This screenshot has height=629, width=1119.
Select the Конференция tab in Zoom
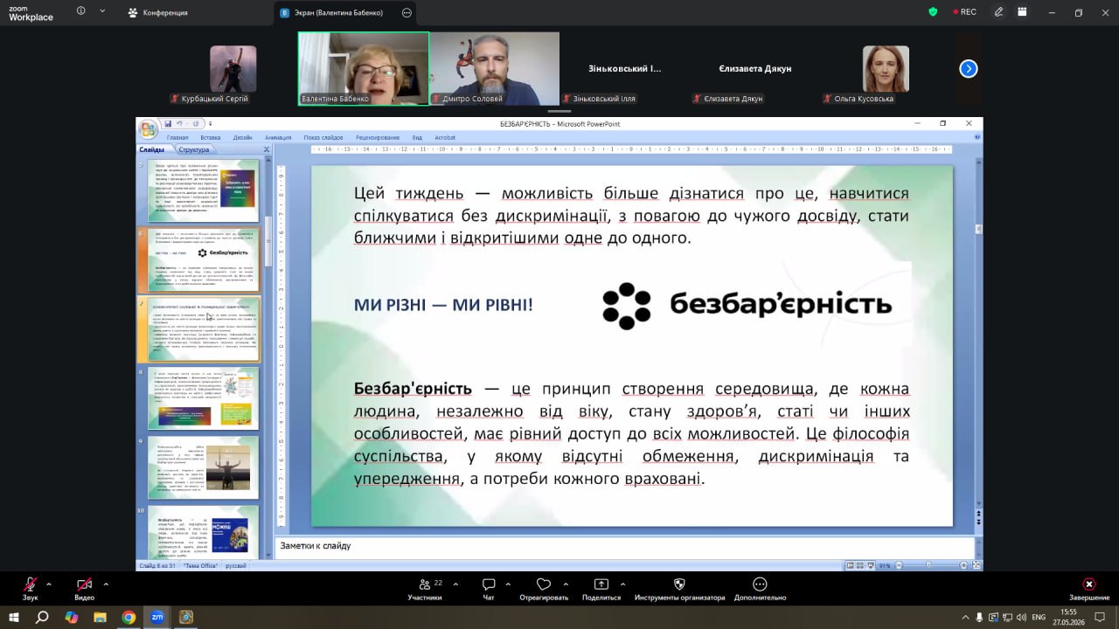[x=157, y=13]
